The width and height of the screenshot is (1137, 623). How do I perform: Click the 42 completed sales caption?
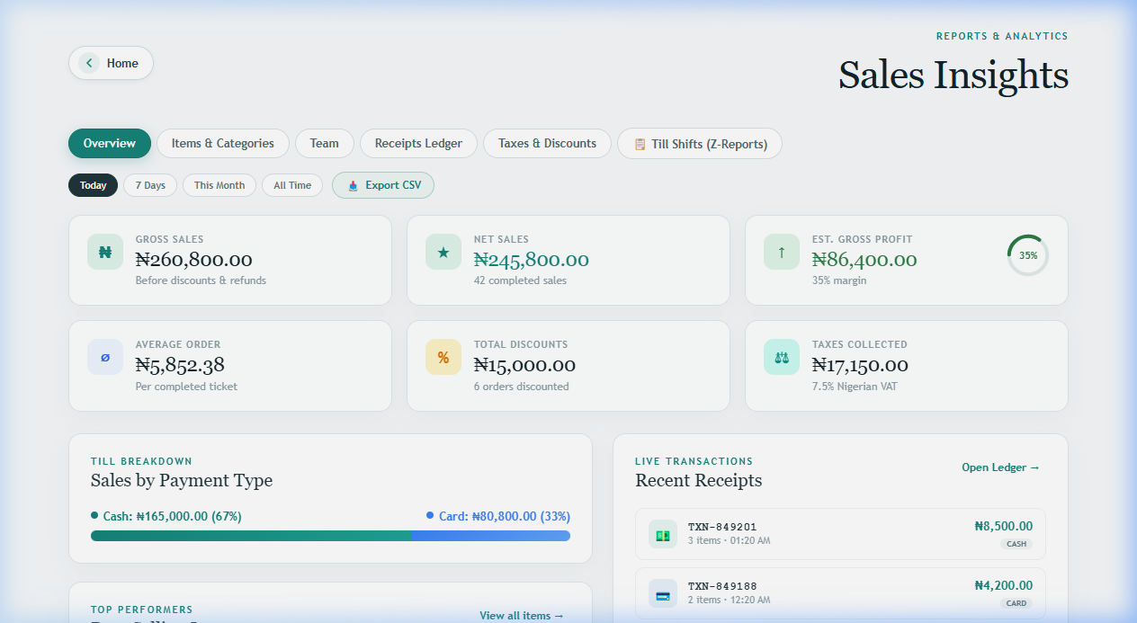520,280
